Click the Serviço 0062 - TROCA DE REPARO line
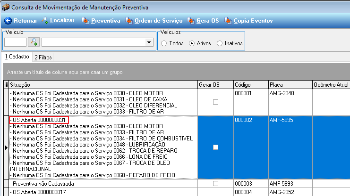Viewport: 350px width, 196px height. pos(94,151)
